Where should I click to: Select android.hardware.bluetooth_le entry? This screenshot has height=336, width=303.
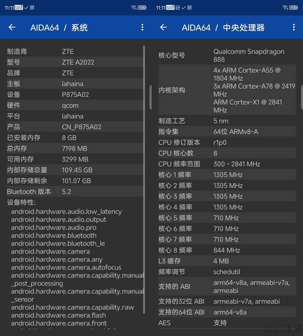click(58, 244)
